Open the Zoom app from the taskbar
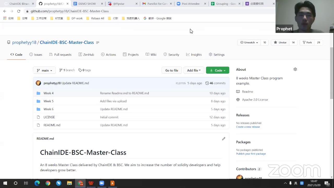 pyautogui.click(x=102, y=183)
